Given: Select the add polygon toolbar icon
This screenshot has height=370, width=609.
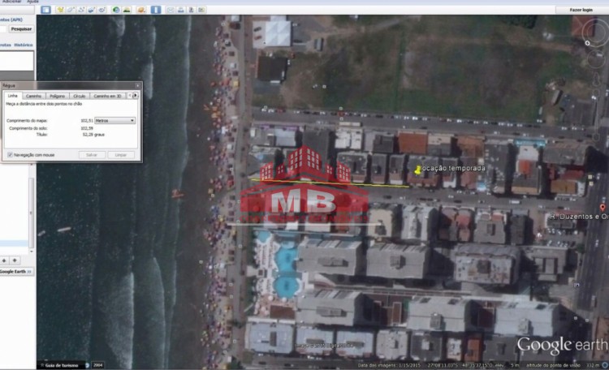Looking at the screenshot, I should click(x=71, y=10).
